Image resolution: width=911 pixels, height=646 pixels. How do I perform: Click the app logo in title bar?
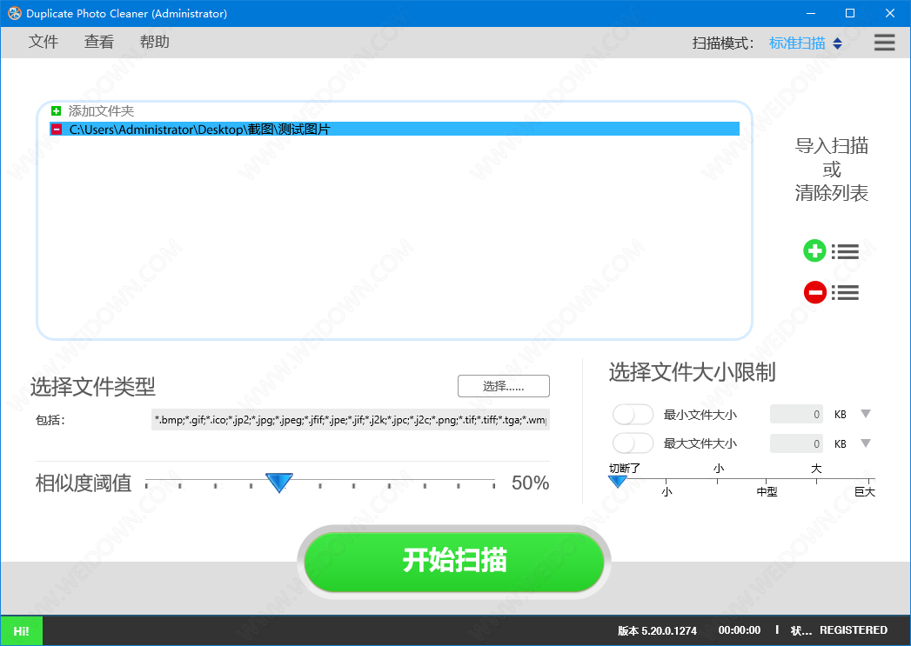[x=14, y=13]
